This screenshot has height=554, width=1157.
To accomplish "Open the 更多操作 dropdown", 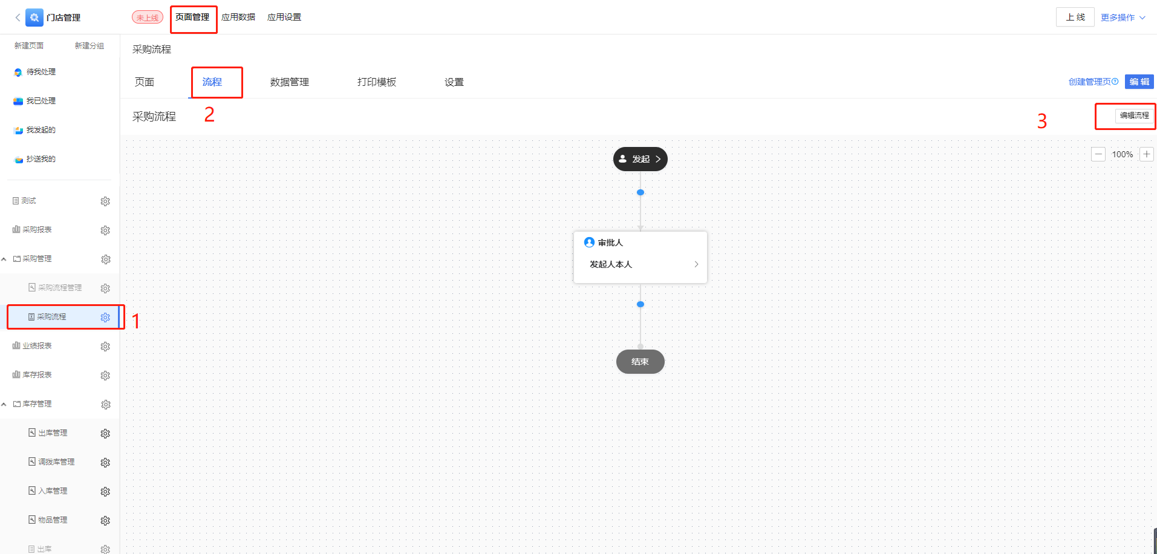I will pyautogui.click(x=1123, y=18).
